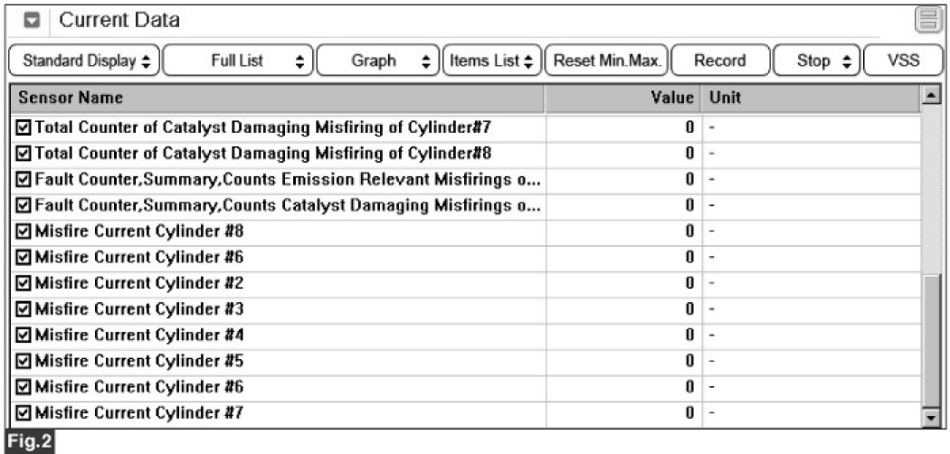
Task: Collapse the Current Data panel arrow icon
Action: (31, 20)
